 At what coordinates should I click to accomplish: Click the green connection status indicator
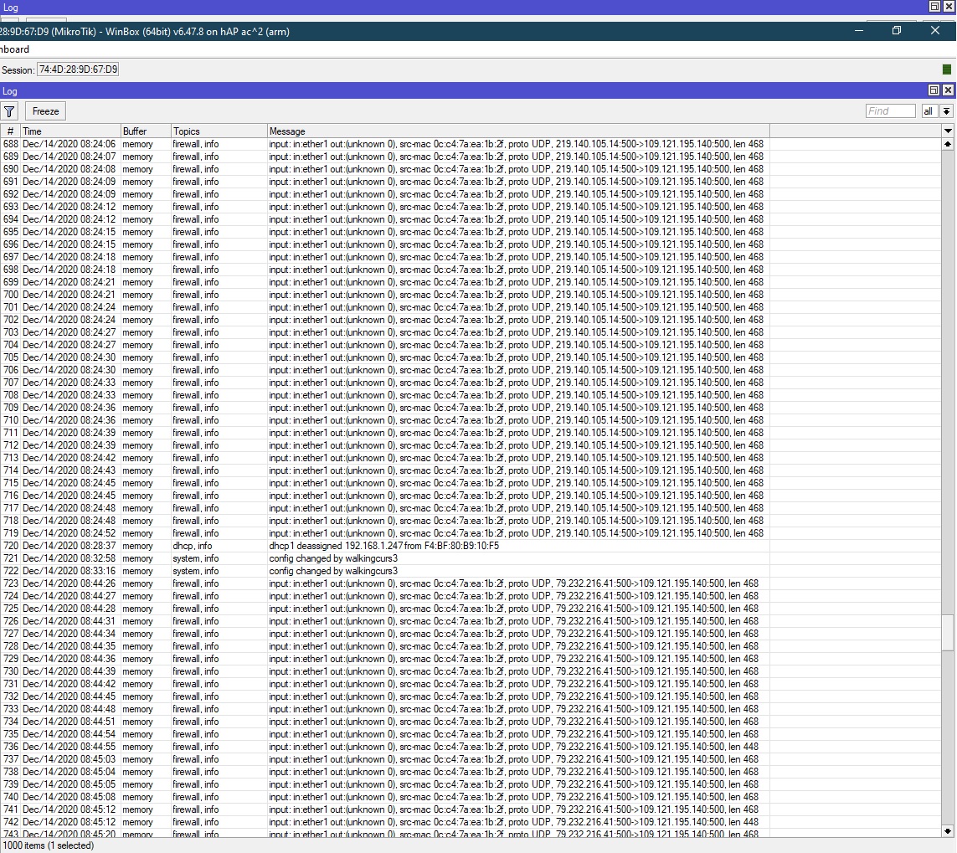[947, 69]
